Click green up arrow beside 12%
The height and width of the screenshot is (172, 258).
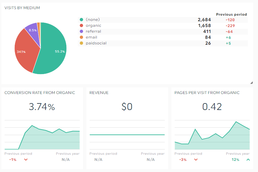click(248, 160)
